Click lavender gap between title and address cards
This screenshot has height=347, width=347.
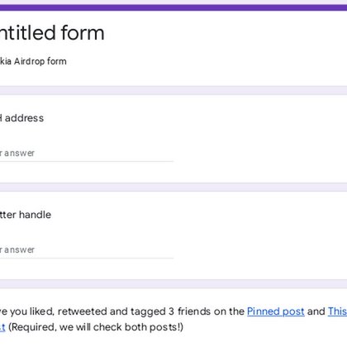pos(173,90)
